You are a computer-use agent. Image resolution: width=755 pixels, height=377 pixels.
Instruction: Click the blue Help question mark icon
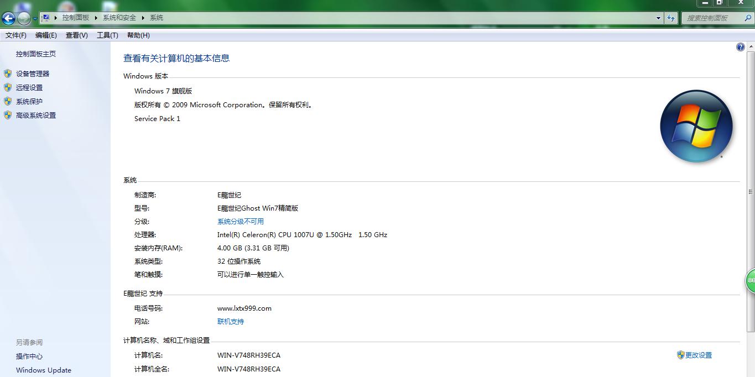click(x=740, y=46)
